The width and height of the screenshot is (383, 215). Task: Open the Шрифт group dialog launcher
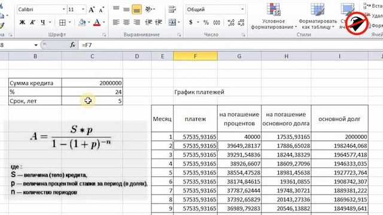point(104,35)
